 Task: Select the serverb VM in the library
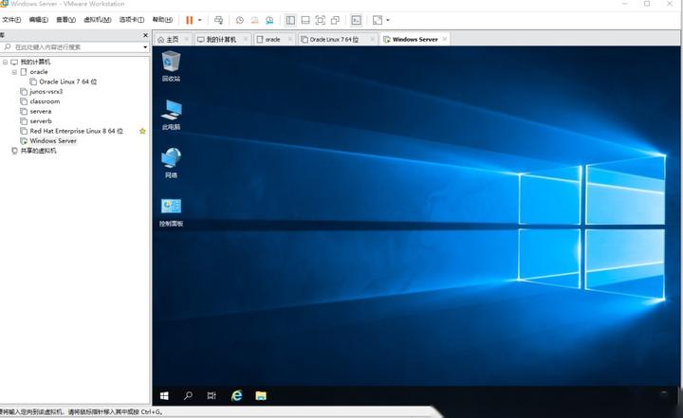pyautogui.click(x=41, y=121)
